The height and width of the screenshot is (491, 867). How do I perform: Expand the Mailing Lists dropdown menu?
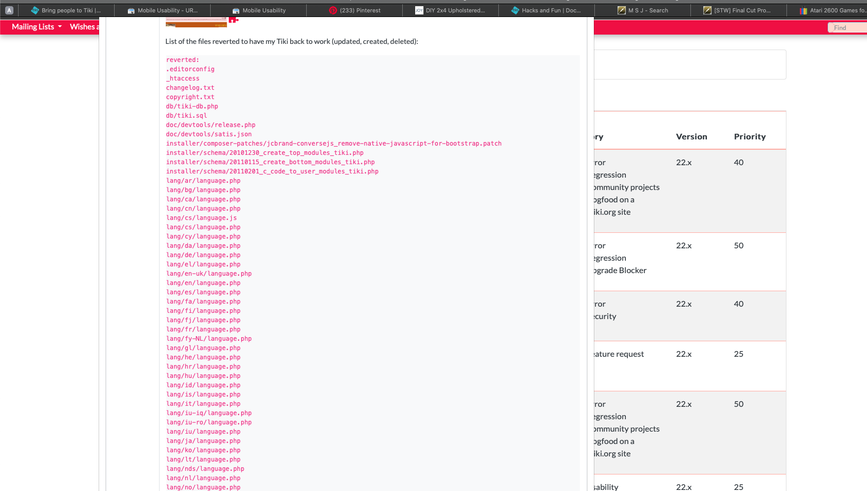(x=37, y=27)
